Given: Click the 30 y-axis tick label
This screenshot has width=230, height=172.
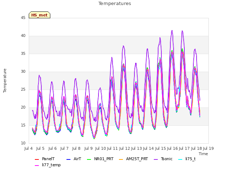Looking at the screenshot, I should (23, 72).
